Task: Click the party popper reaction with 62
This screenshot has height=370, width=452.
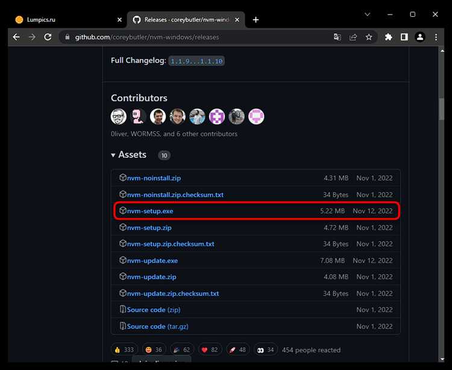Action: (x=182, y=350)
